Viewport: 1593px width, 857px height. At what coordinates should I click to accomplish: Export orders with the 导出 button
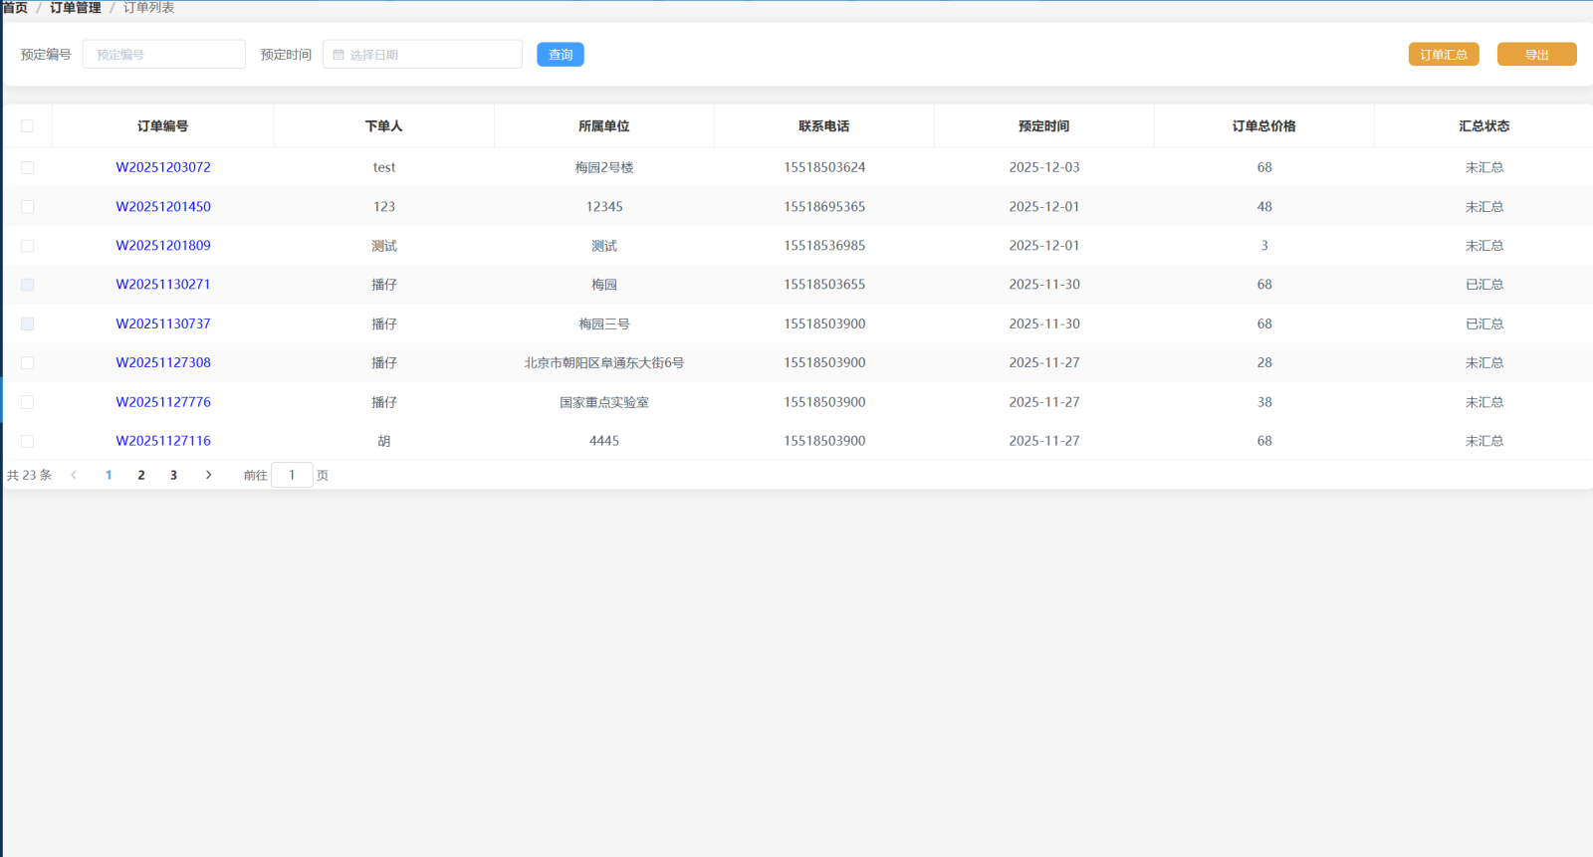tap(1536, 55)
